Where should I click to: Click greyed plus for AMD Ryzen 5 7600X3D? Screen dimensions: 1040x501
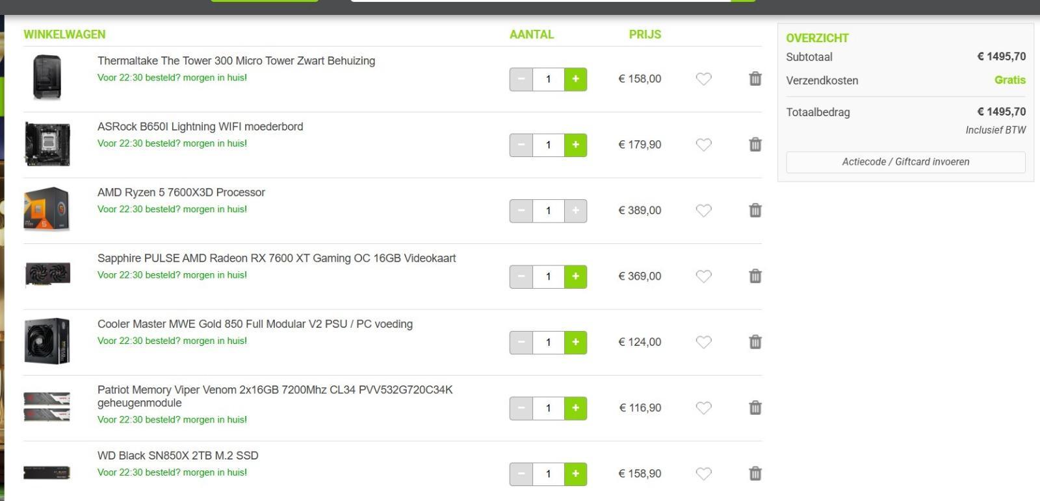point(575,211)
